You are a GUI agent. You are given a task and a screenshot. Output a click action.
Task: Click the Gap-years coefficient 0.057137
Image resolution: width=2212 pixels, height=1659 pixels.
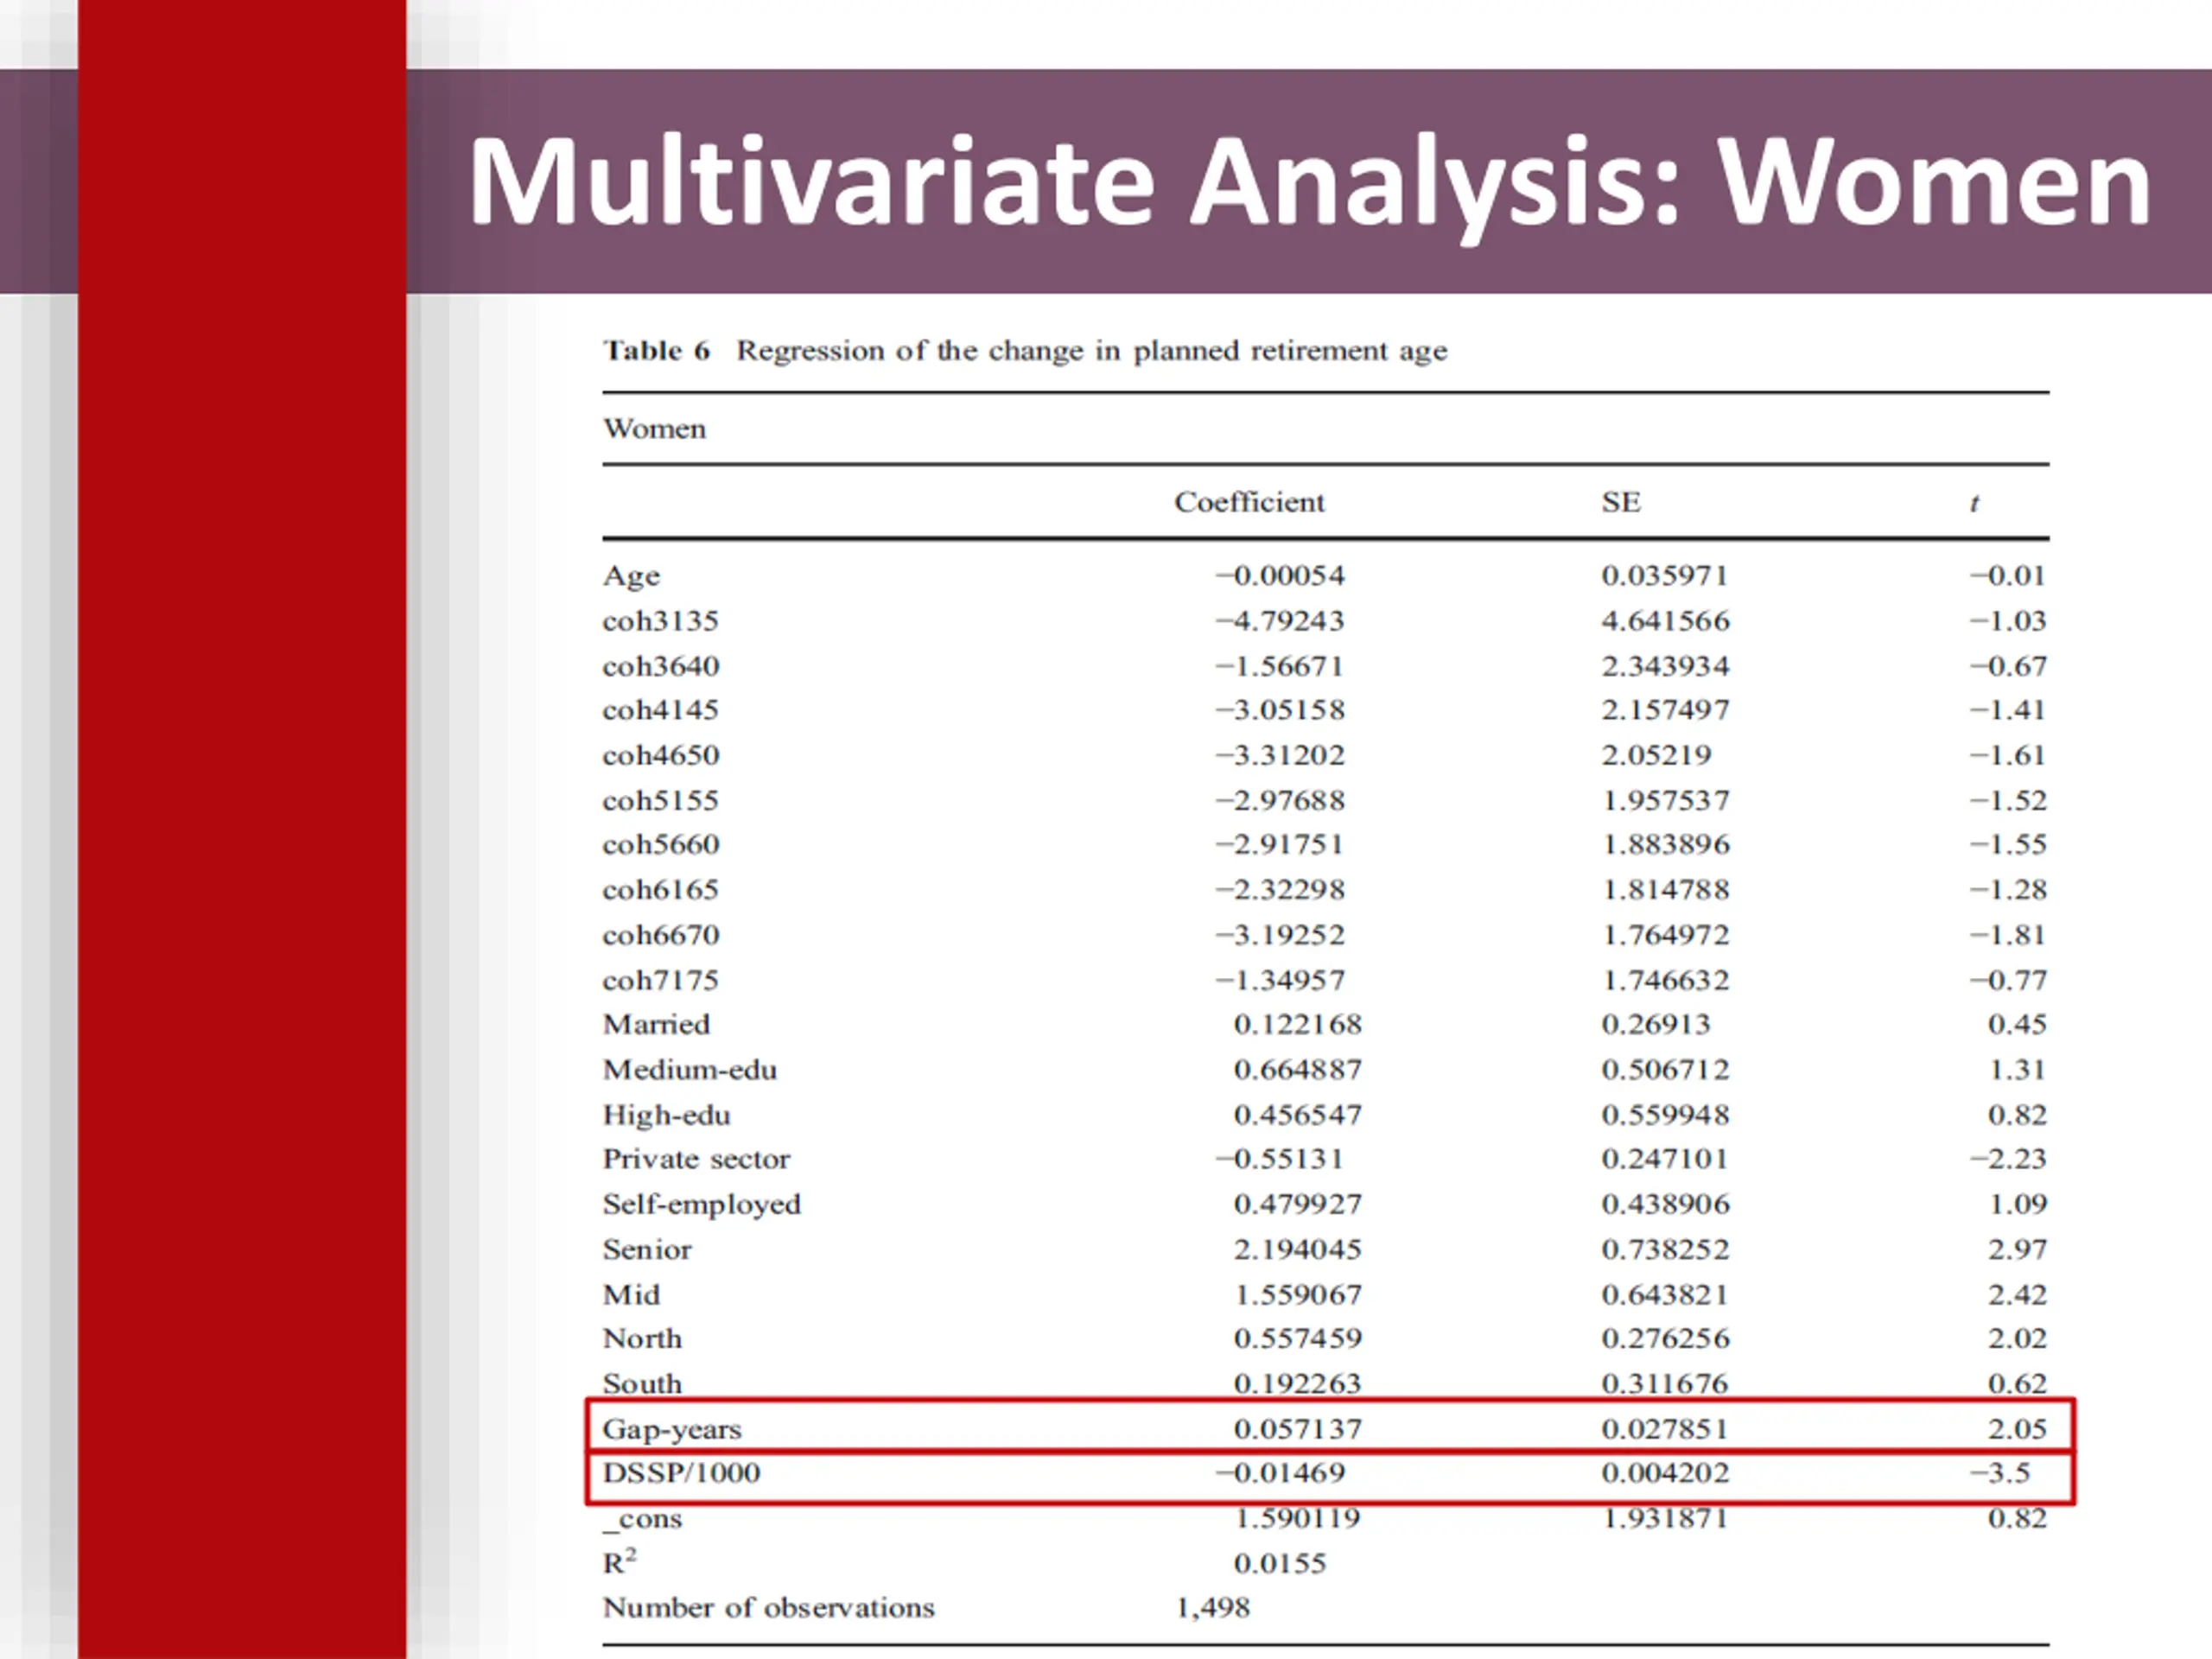click(1297, 1428)
